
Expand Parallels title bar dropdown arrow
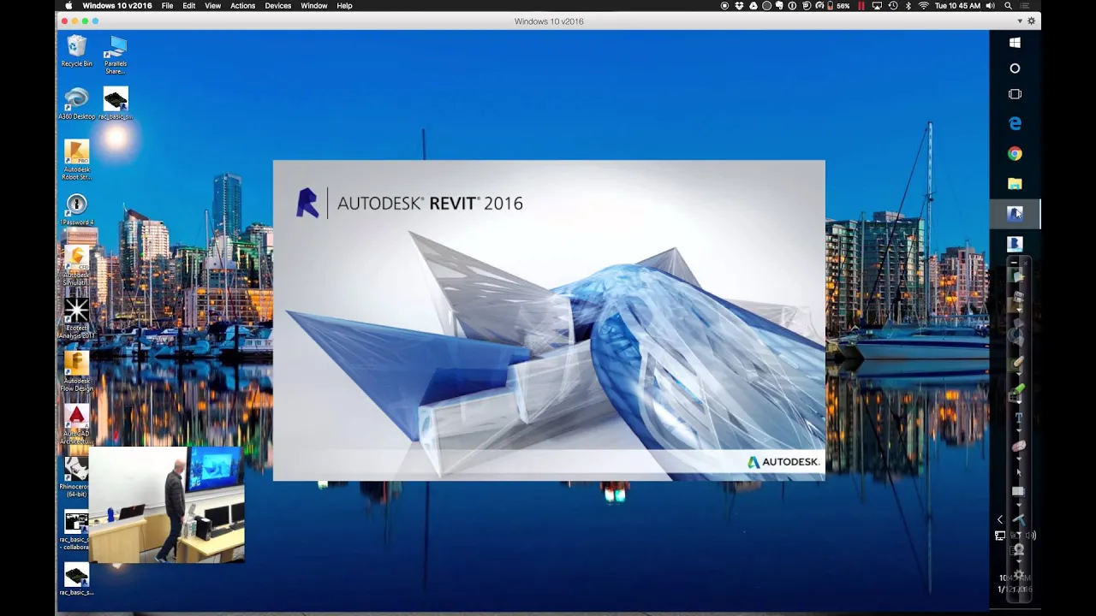pos(1020,21)
